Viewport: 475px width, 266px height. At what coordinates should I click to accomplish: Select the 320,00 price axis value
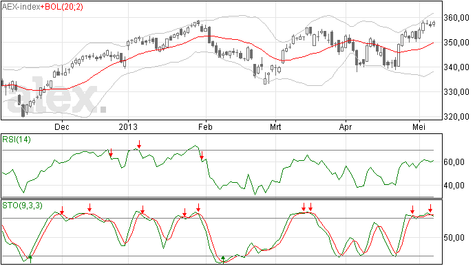[456, 117]
